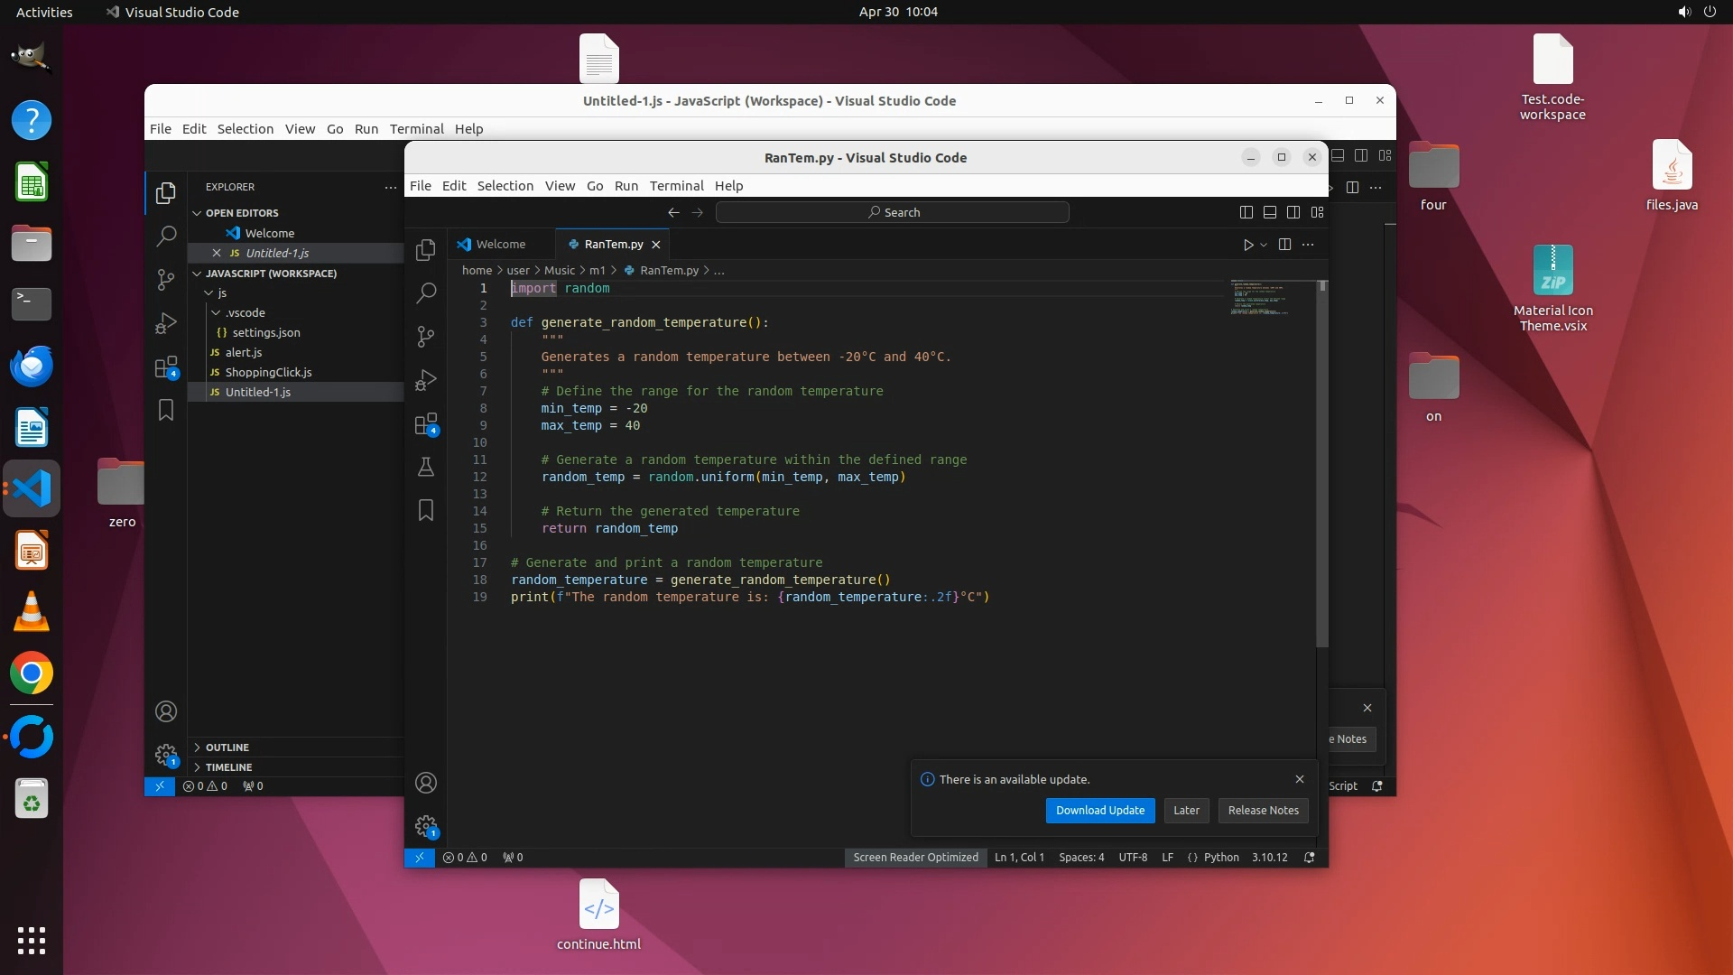Toggle Secondary Side Bar layout button
Viewport: 1733px width, 975px height.
tap(1293, 212)
